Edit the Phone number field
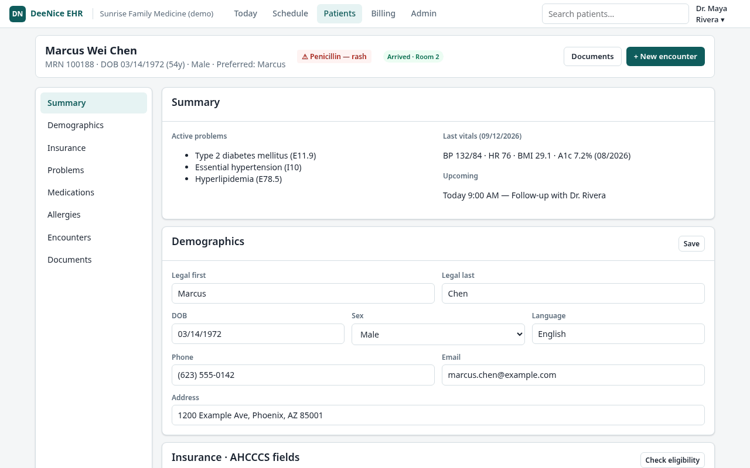 [x=303, y=375]
